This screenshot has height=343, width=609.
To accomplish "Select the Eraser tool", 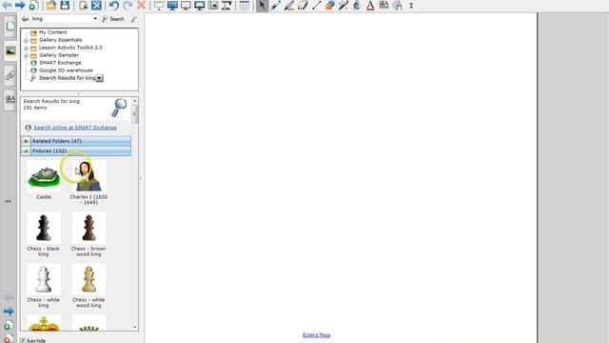I will (x=303, y=6).
